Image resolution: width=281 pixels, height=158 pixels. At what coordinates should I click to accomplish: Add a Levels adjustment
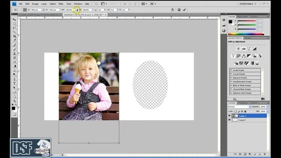(x=244, y=49)
